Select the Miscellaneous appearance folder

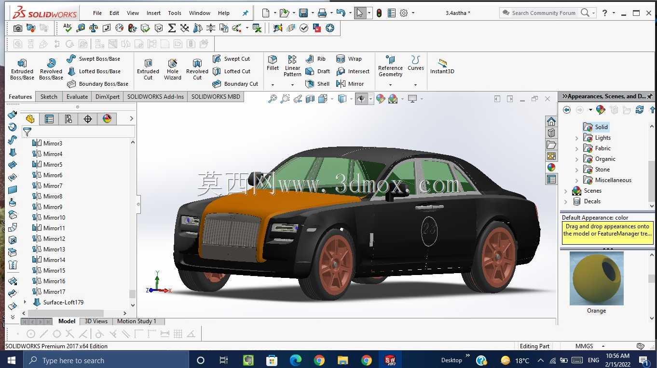[x=607, y=180]
